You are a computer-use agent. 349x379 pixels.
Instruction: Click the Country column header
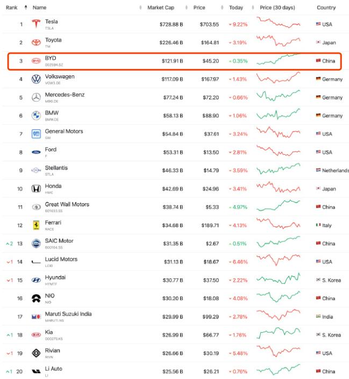click(326, 8)
